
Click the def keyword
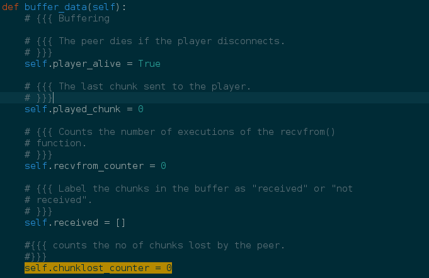(x=11, y=7)
